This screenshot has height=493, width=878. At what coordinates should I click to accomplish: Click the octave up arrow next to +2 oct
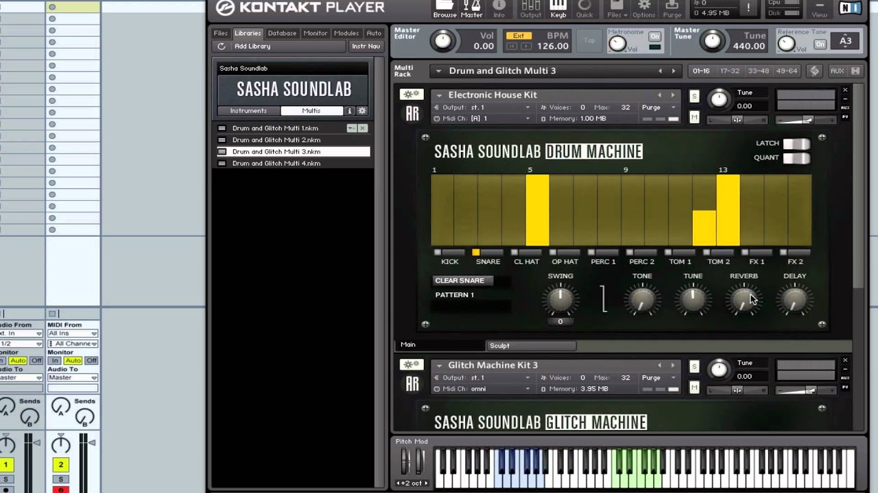[425, 483]
